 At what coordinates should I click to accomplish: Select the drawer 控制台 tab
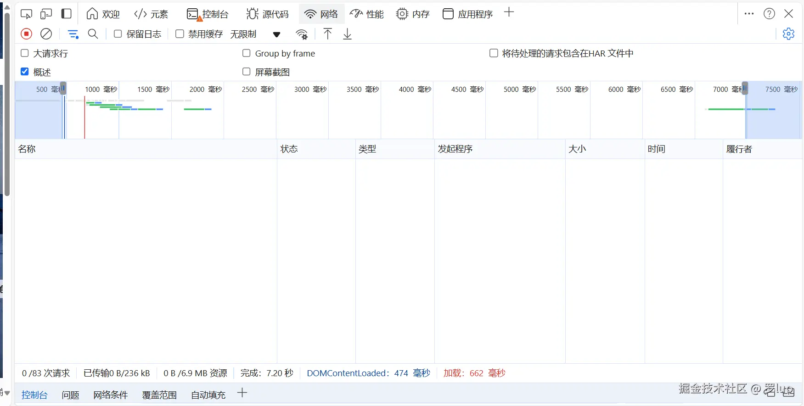(34, 395)
